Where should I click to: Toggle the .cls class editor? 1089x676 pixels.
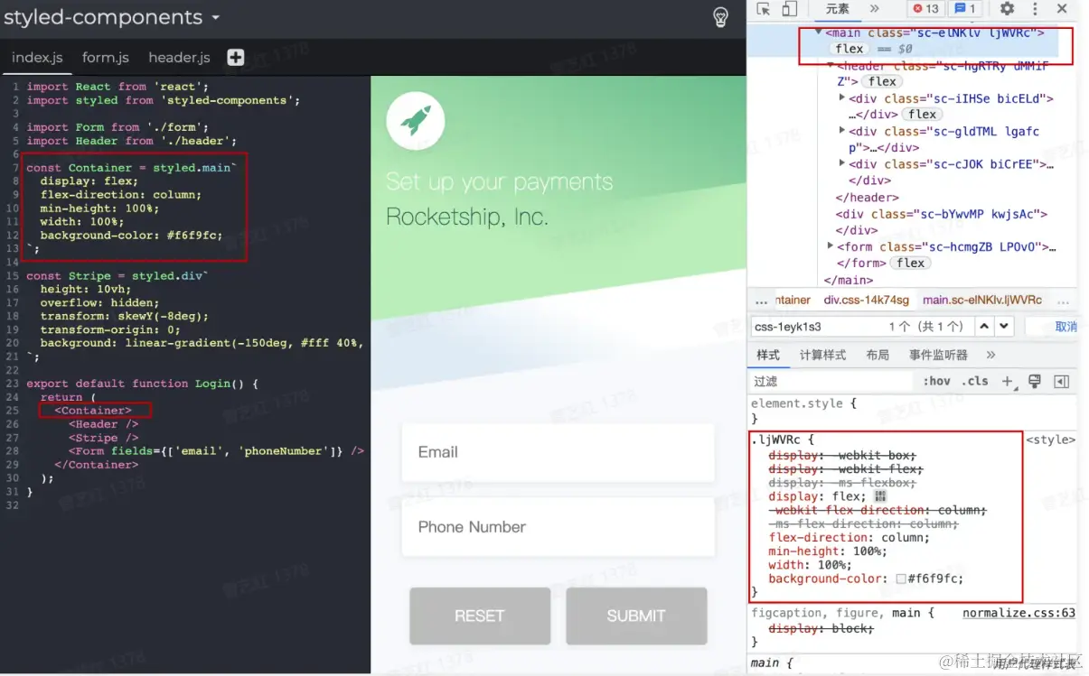click(x=975, y=382)
